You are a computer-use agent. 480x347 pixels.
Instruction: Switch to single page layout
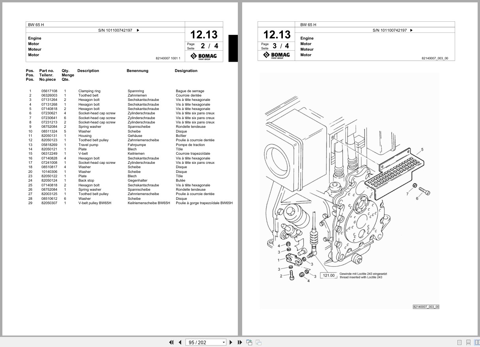(x=459, y=342)
